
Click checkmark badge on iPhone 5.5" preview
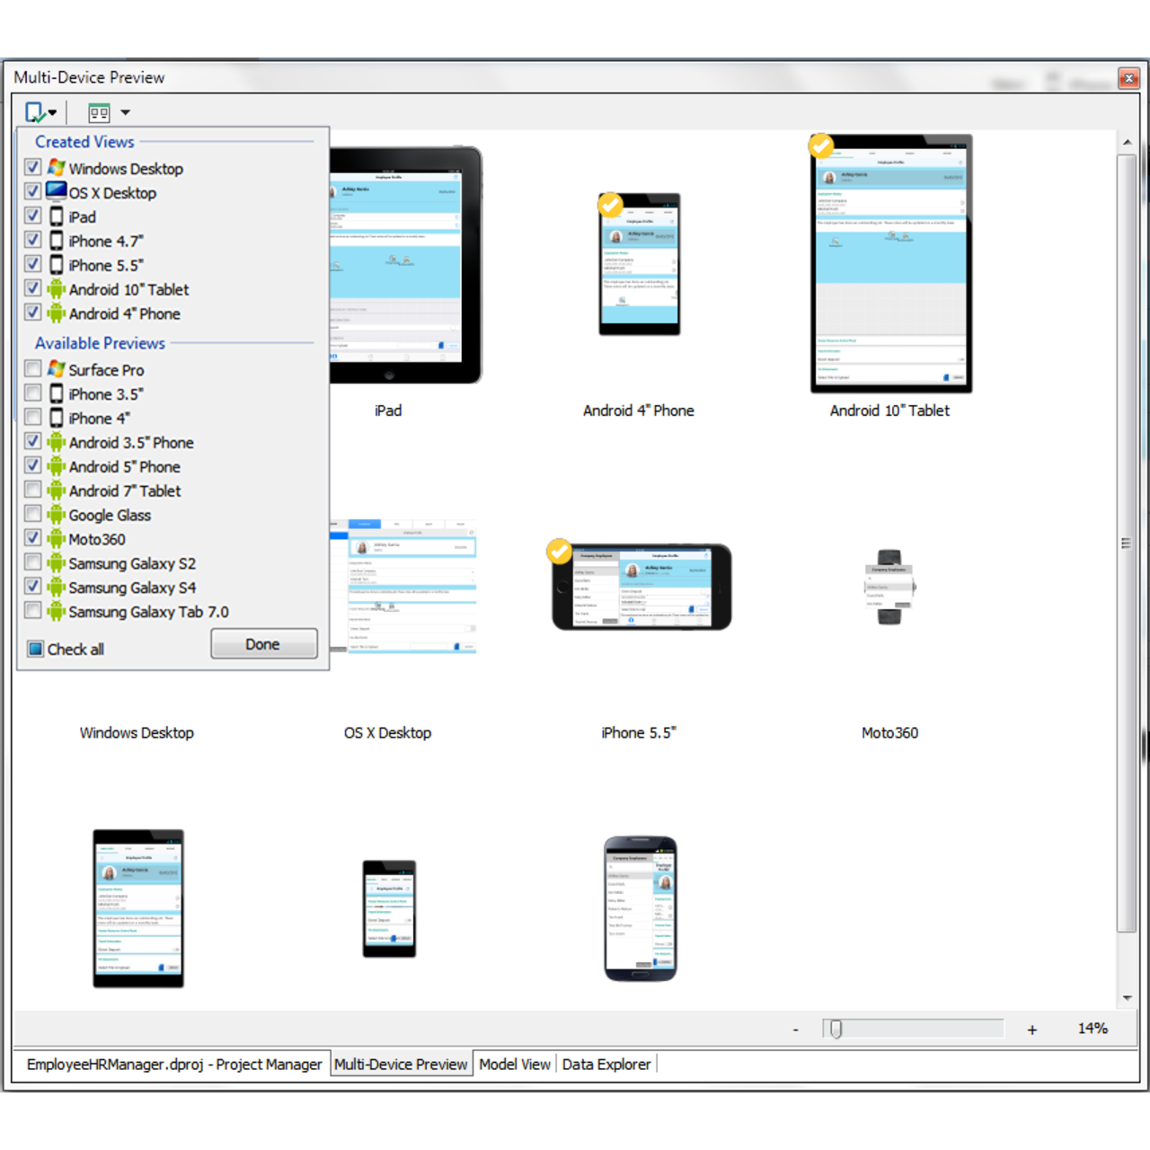tap(559, 551)
